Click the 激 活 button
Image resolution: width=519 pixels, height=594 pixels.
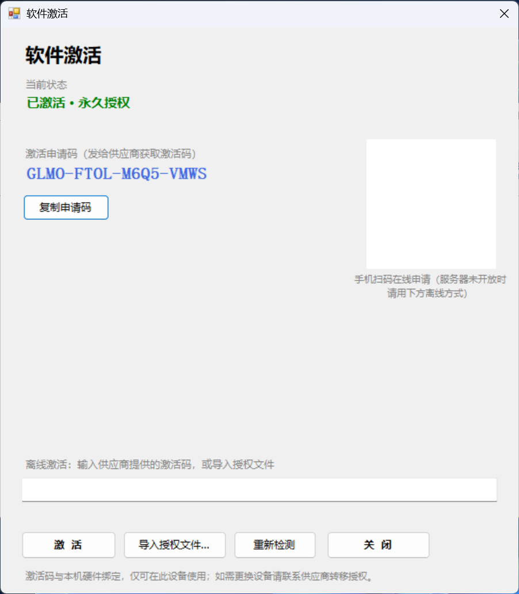point(68,545)
